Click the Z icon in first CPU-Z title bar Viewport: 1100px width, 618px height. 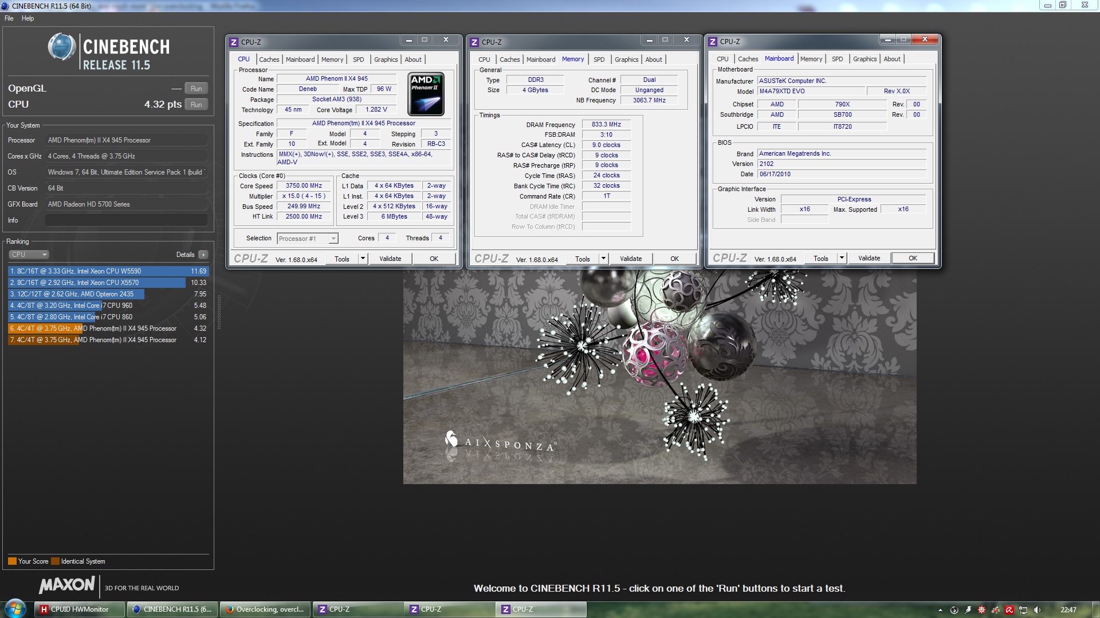(234, 42)
